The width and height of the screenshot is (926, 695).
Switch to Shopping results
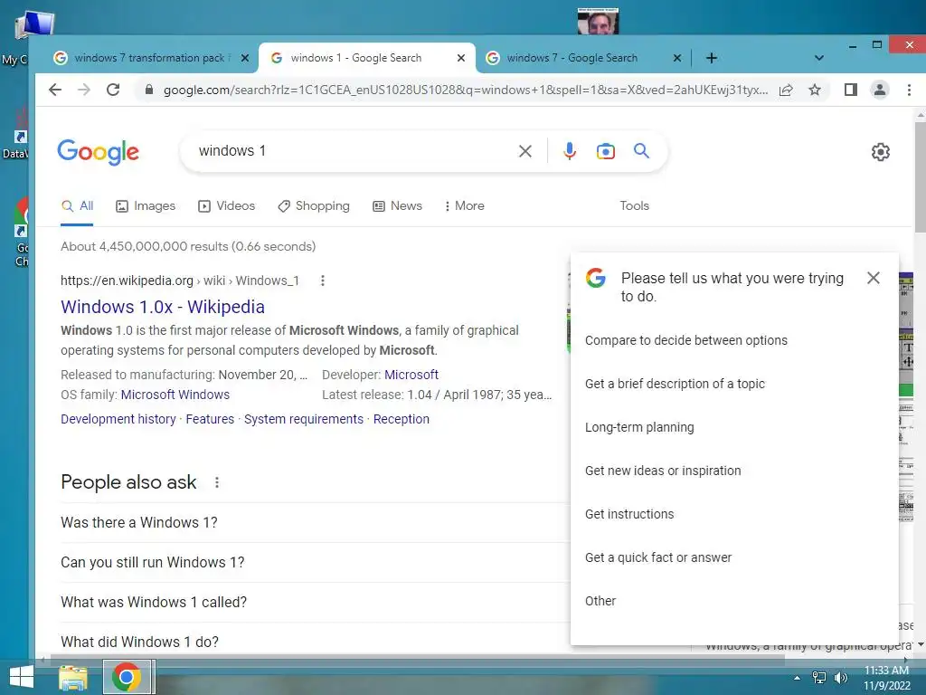point(314,205)
